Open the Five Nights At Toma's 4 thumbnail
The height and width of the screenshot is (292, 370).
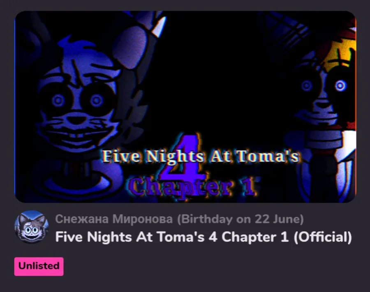coord(185,107)
